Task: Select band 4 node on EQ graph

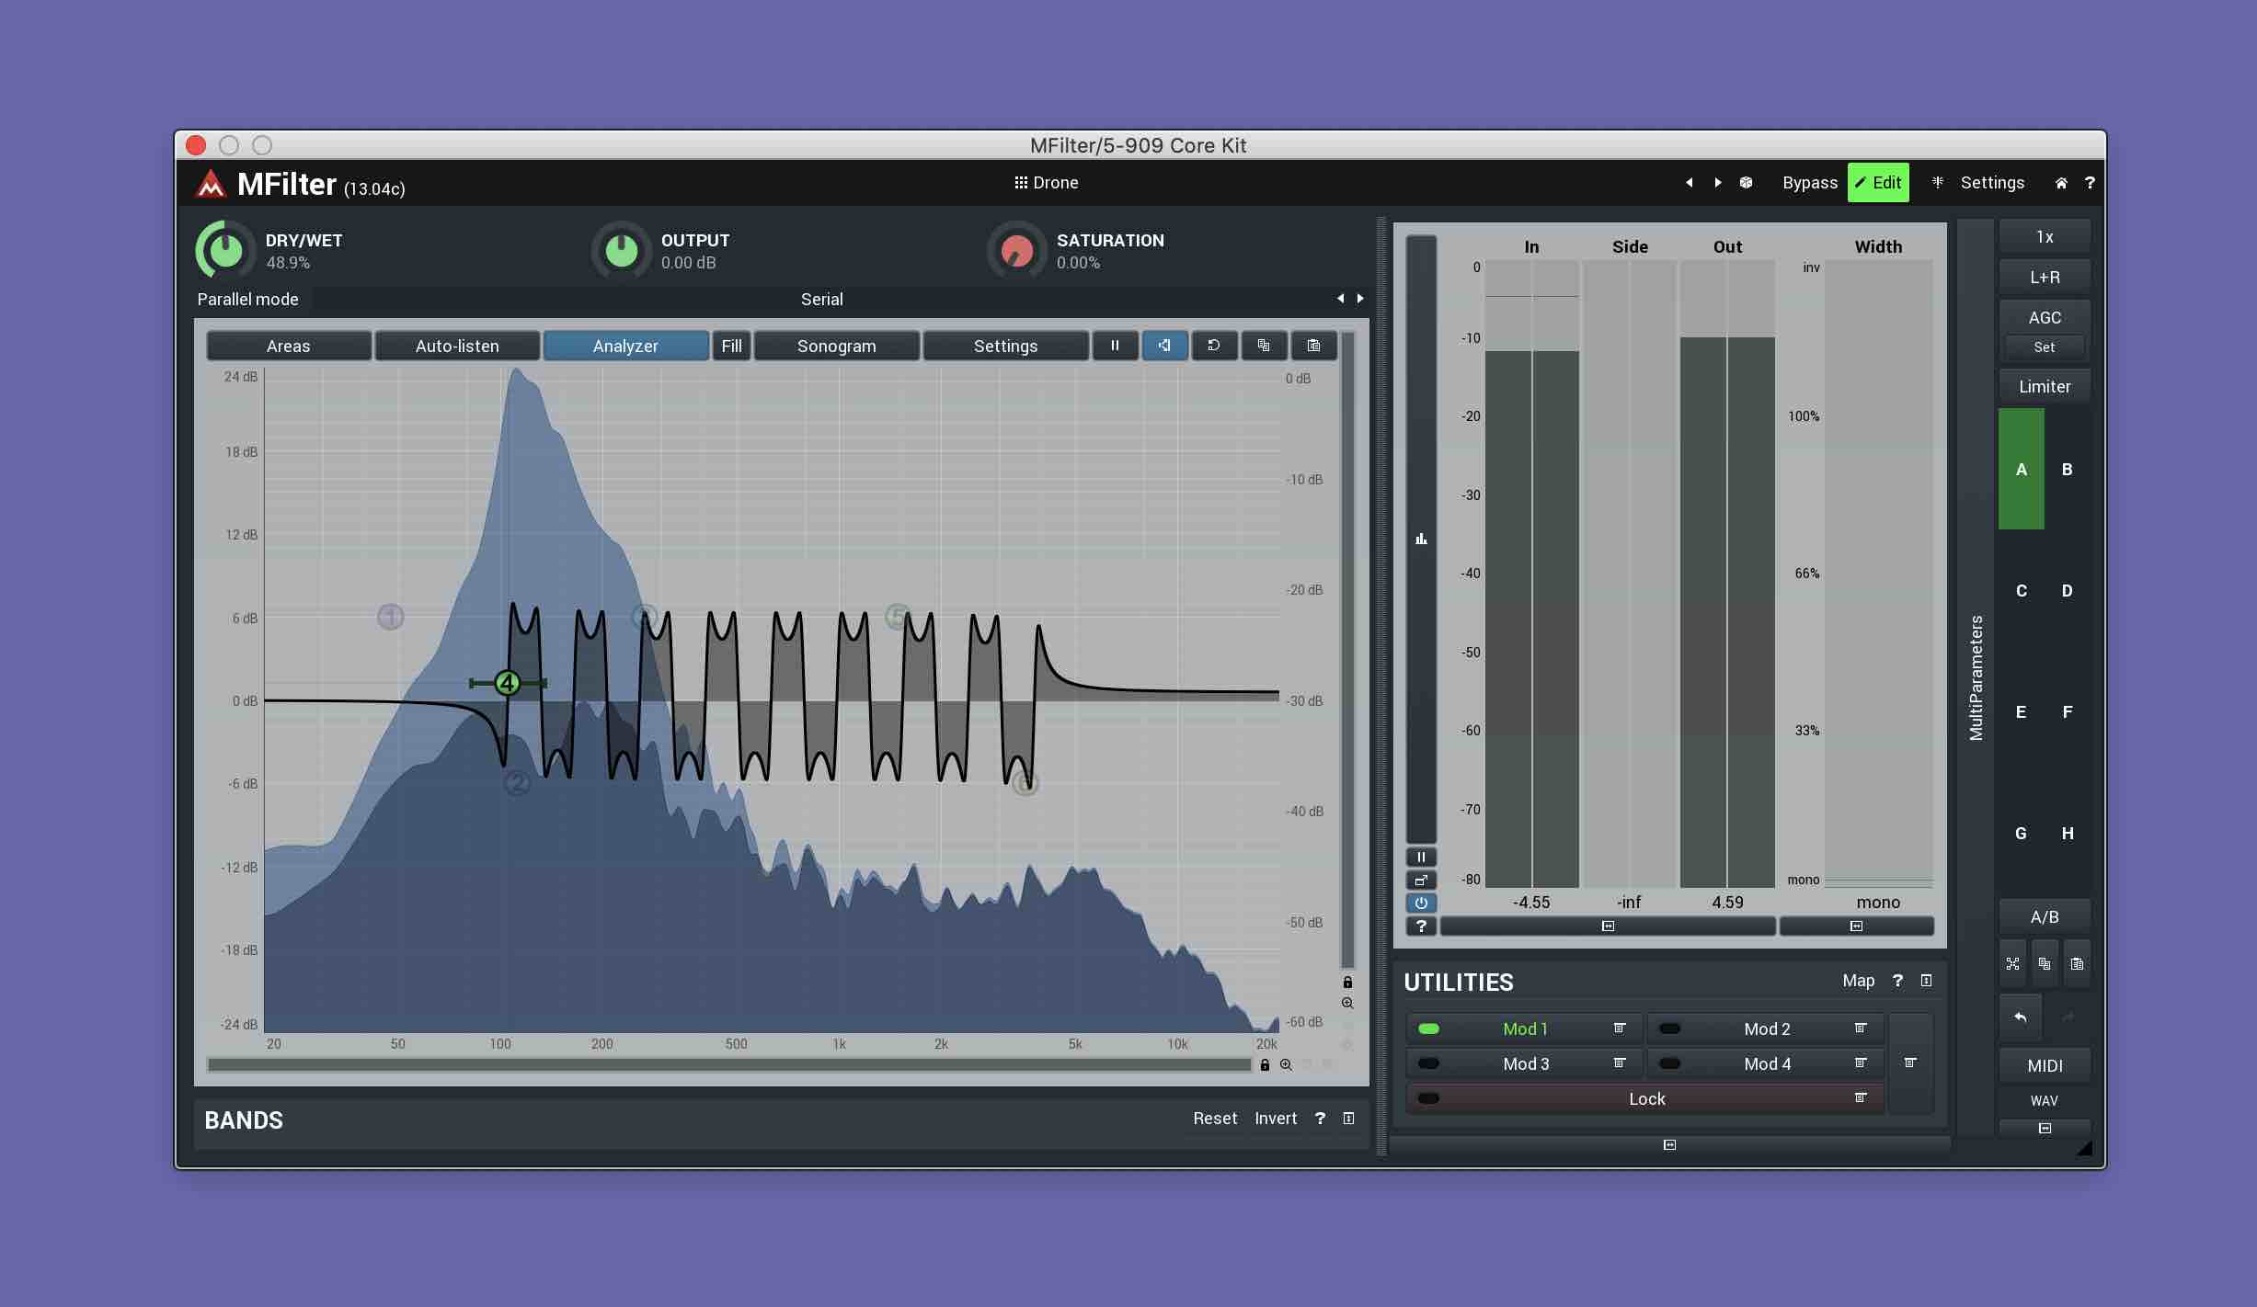Action: coord(507,683)
